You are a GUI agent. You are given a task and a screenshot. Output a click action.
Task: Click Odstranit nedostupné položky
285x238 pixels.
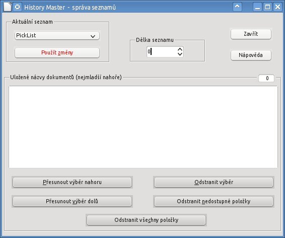click(213, 201)
